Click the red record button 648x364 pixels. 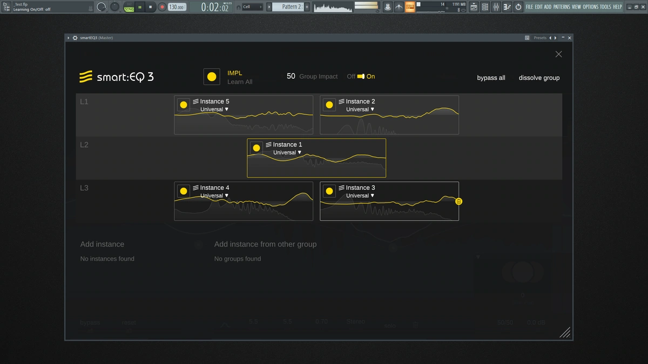[162, 7]
